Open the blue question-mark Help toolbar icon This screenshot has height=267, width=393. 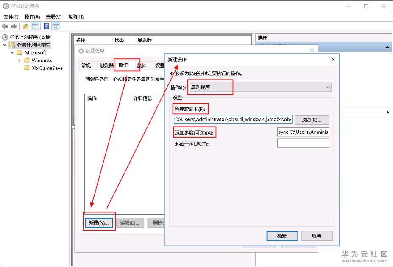coord(46,26)
